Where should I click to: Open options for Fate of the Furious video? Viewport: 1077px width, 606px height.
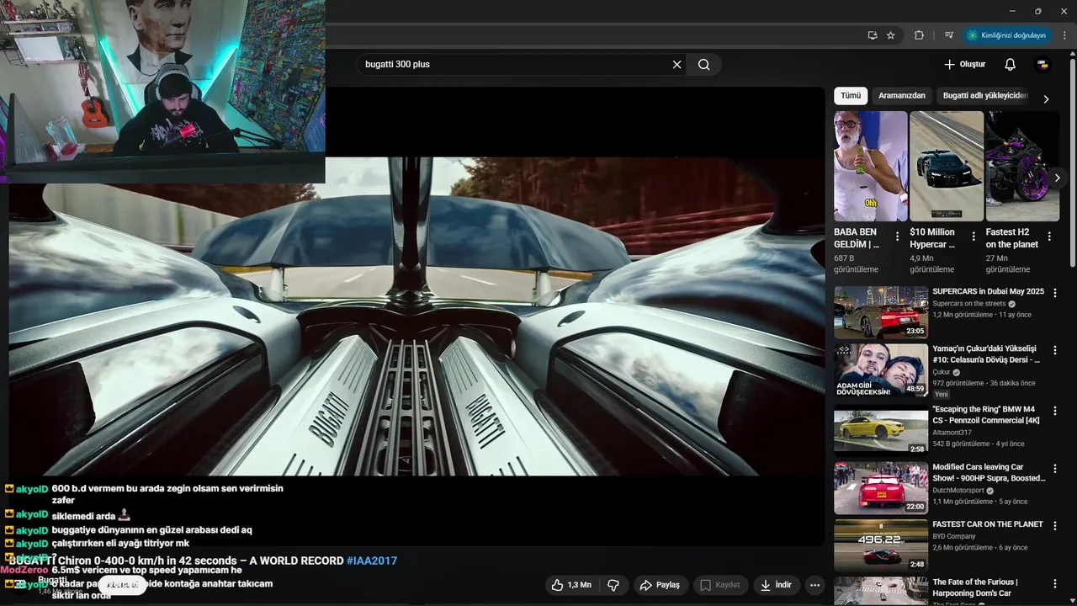[1055, 584]
